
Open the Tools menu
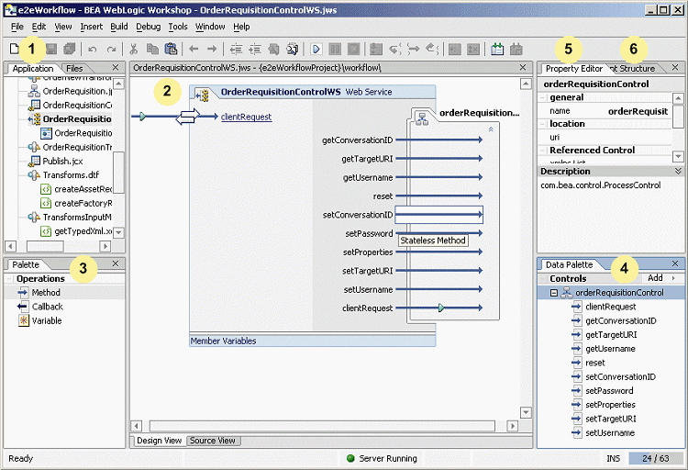pyautogui.click(x=178, y=27)
